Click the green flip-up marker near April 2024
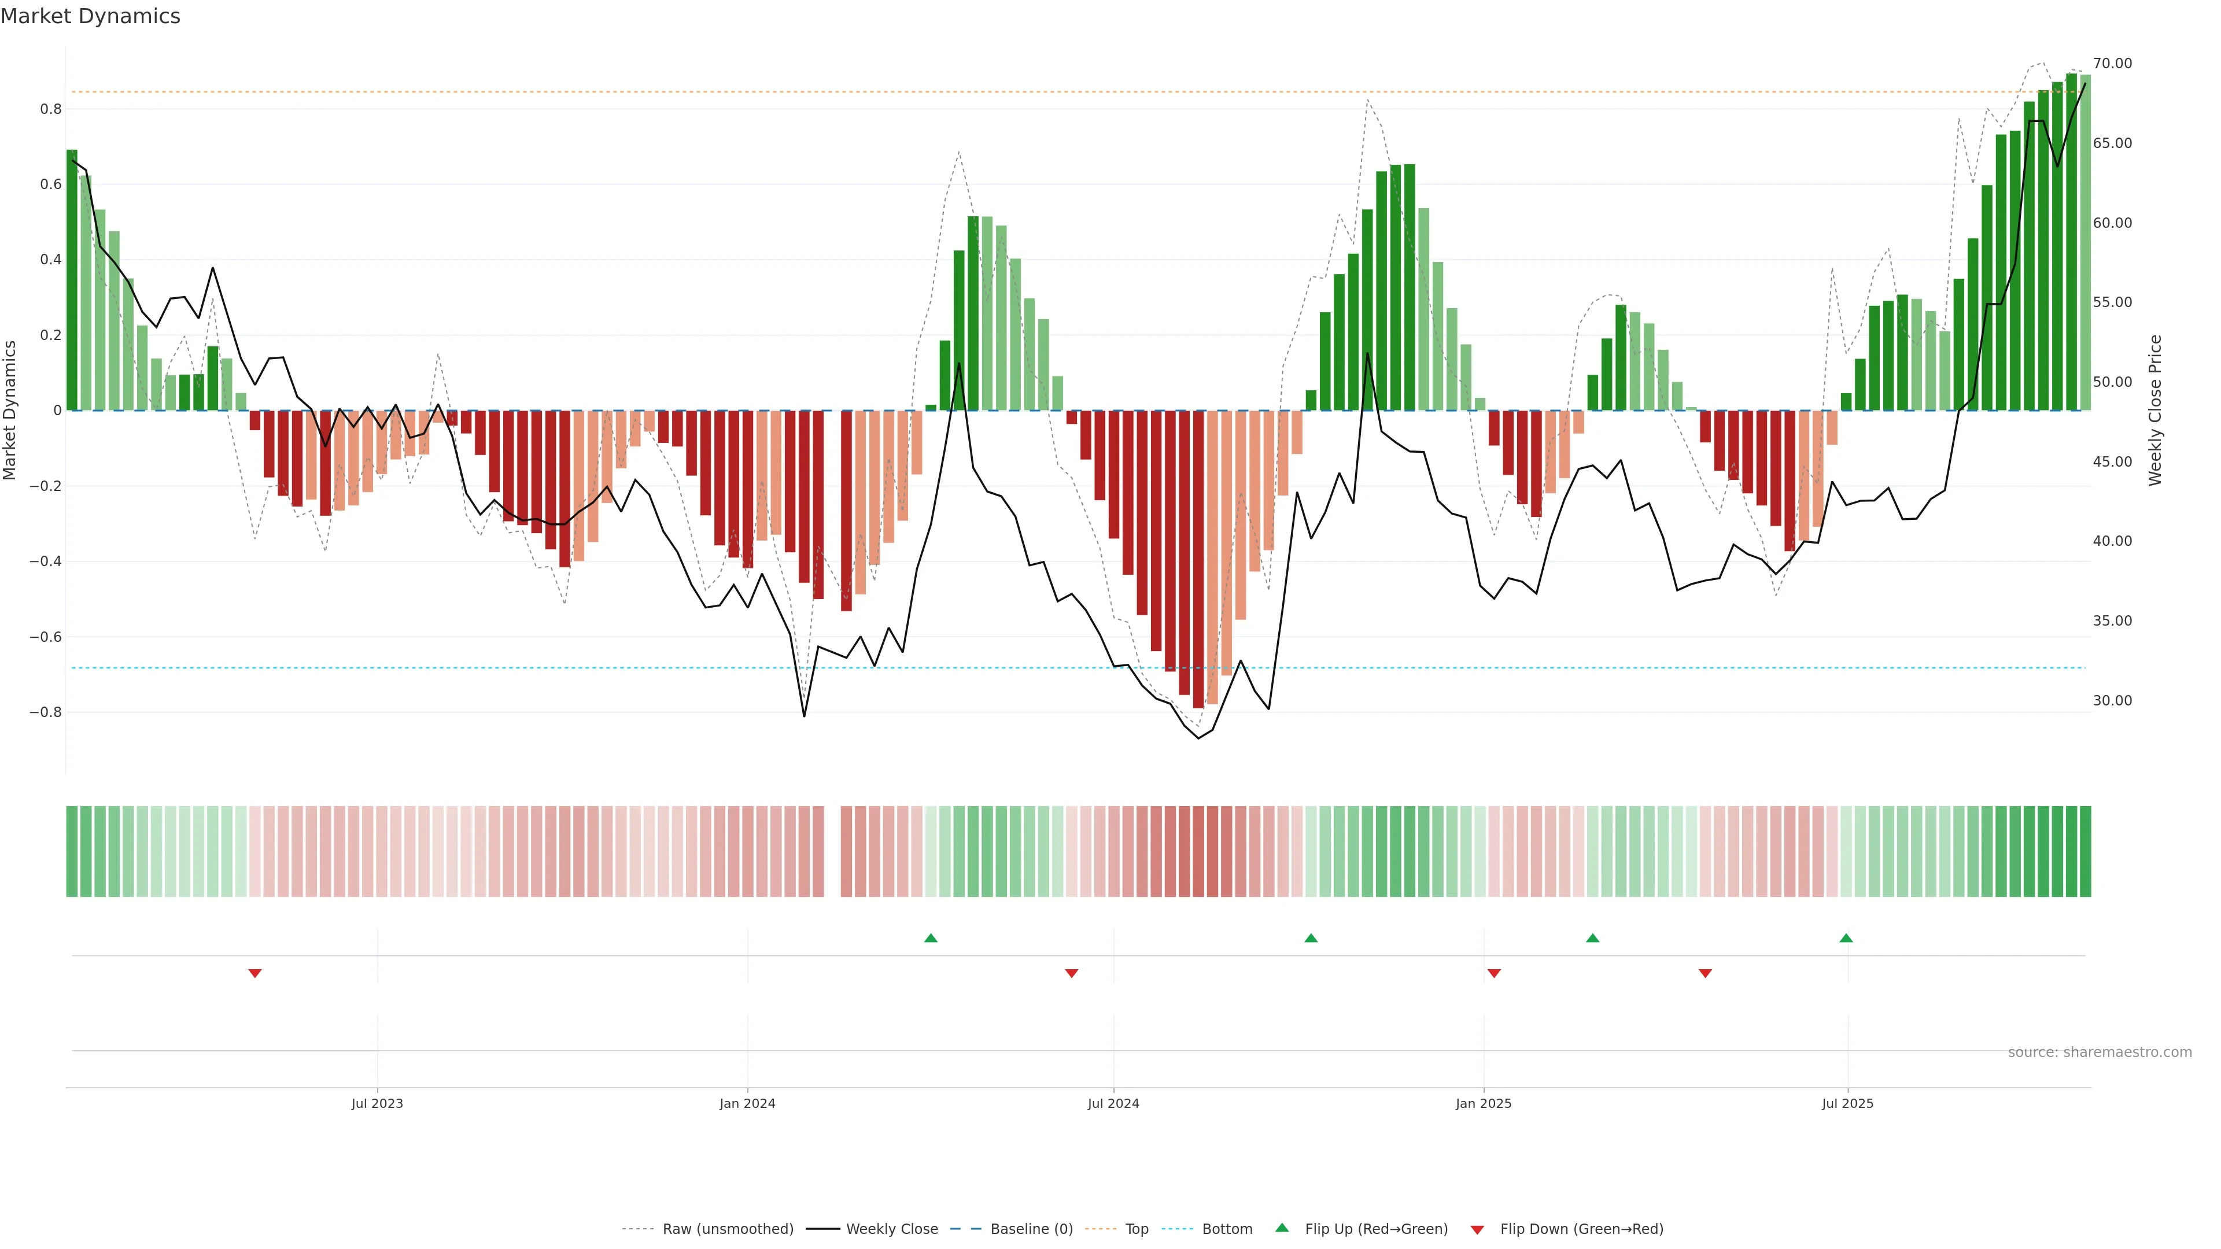The height and width of the screenshot is (1249, 2221). (x=930, y=938)
